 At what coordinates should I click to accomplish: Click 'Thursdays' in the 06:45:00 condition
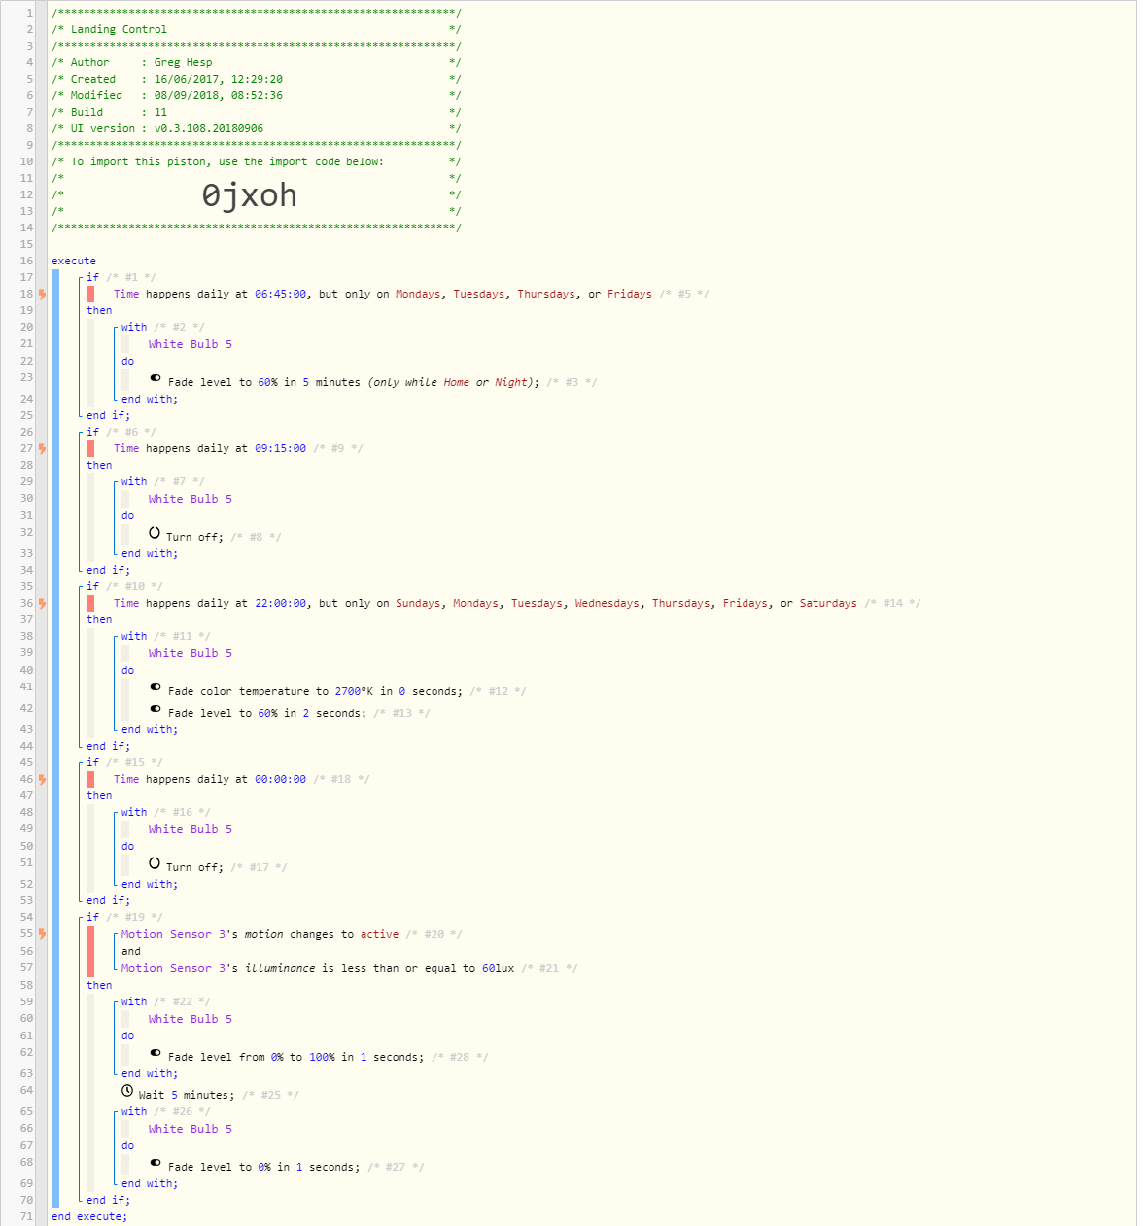(546, 294)
